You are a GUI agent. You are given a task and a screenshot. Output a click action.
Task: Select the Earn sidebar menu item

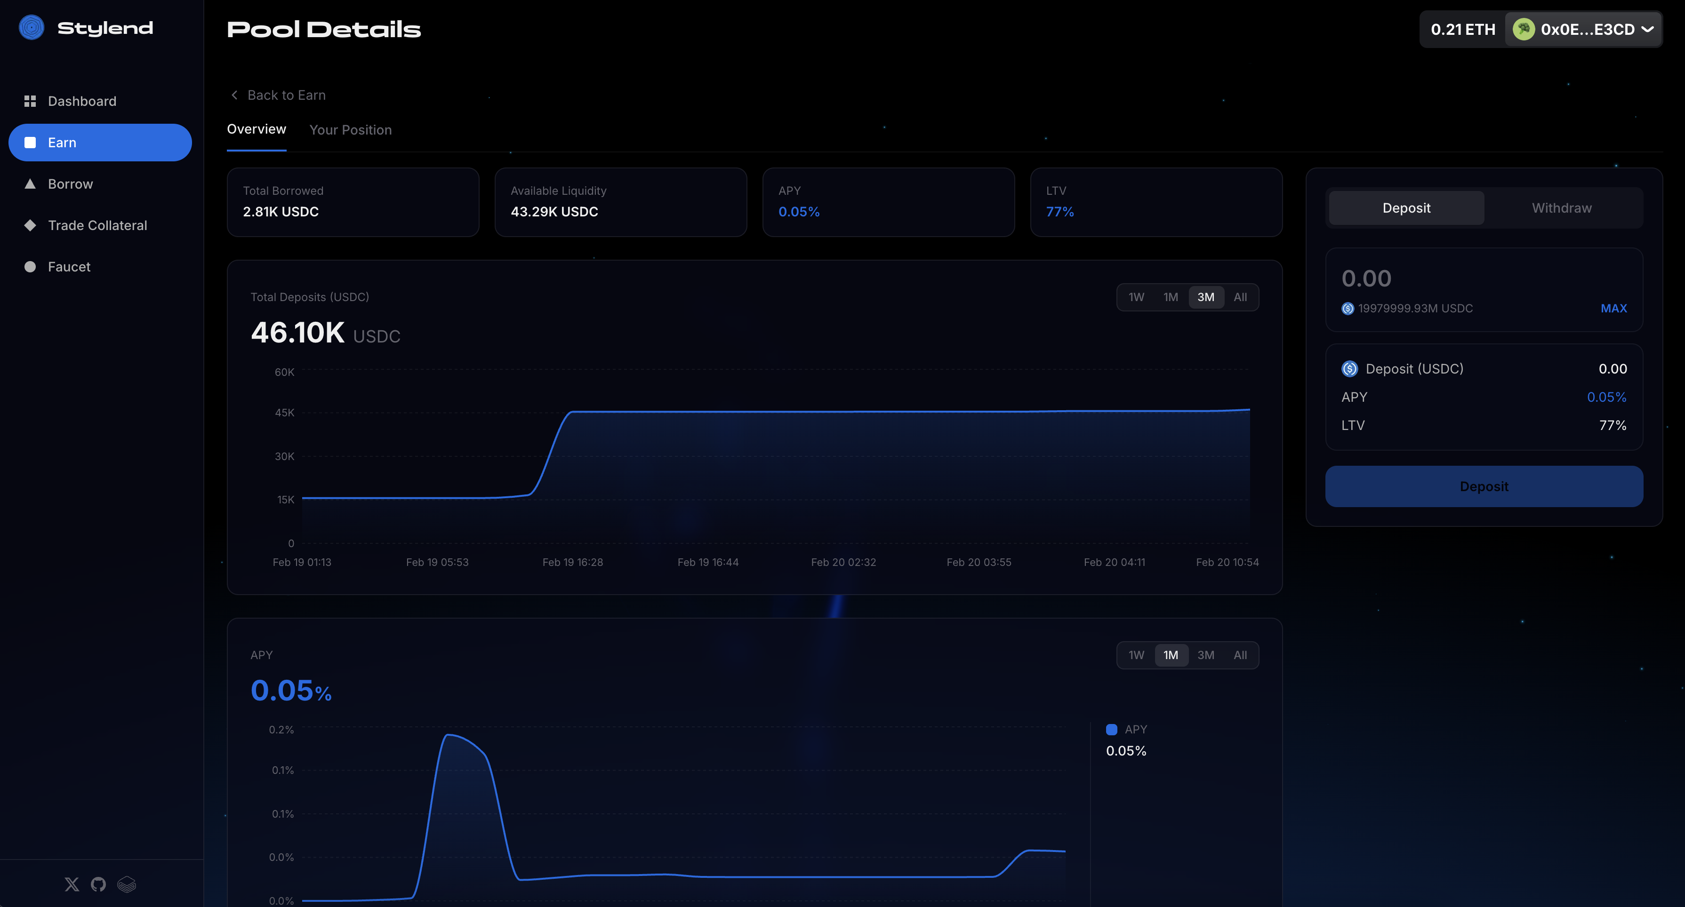[x=100, y=143]
